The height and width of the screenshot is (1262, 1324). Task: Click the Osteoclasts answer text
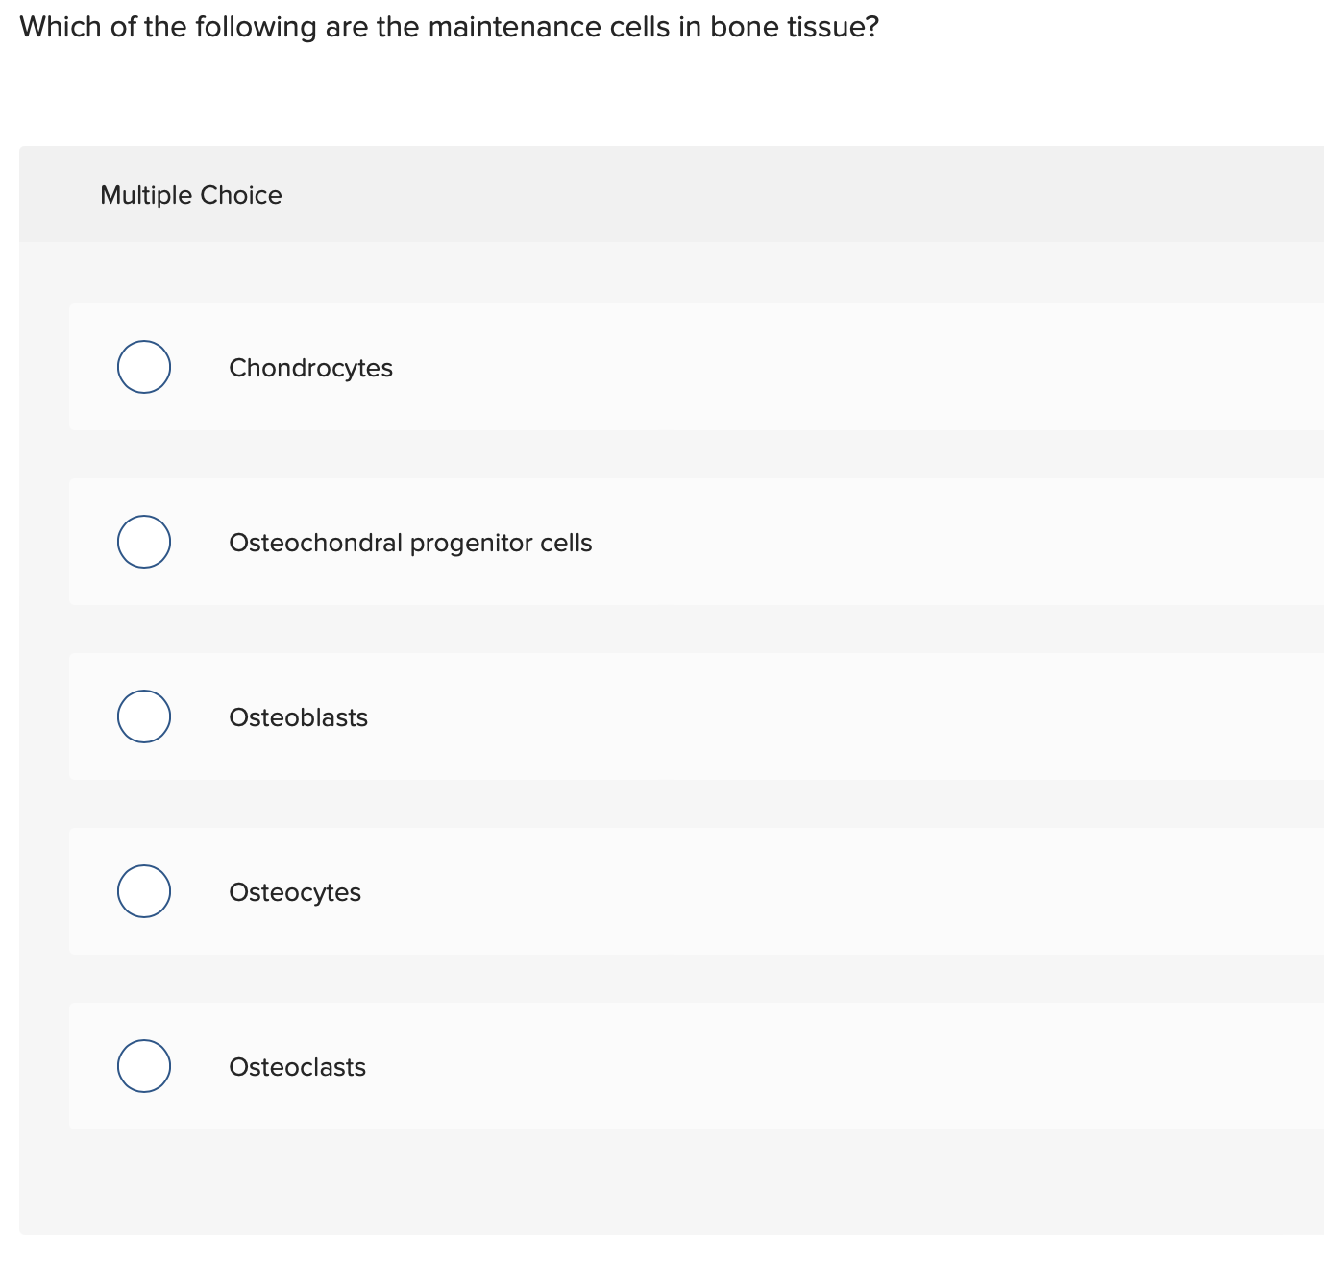pos(297,1066)
